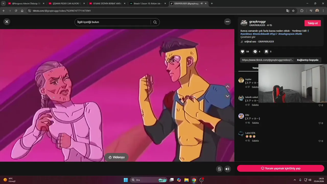
Task: Click 'Yorum yapmak için Giriş yap' button
Action: click(281, 168)
